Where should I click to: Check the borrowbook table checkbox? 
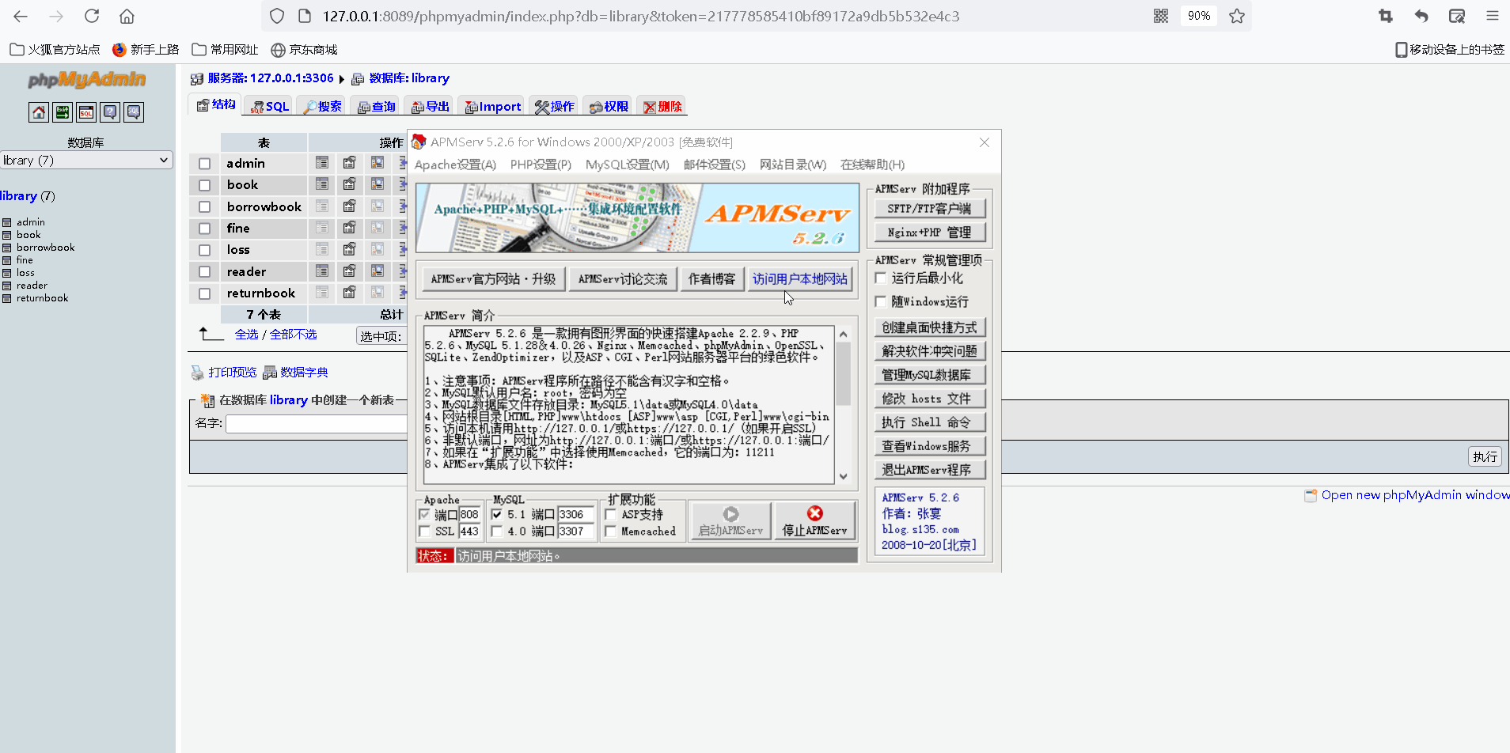click(x=205, y=207)
